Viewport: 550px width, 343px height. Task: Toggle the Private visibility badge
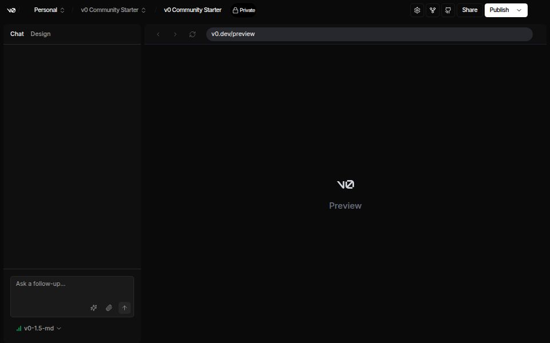243,10
